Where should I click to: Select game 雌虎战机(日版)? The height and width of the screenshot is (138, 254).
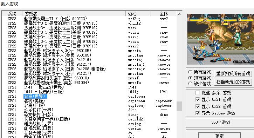click(39, 128)
